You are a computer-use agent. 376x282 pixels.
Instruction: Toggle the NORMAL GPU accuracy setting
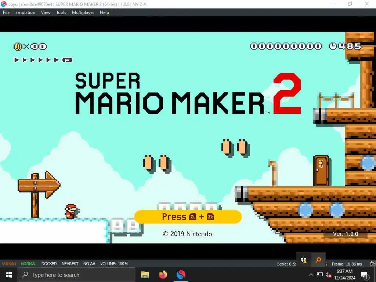29,264
